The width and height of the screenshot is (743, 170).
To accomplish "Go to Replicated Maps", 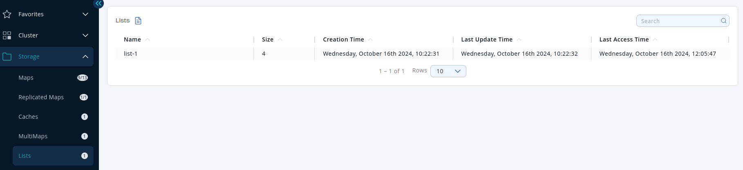I will pyautogui.click(x=41, y=97).
